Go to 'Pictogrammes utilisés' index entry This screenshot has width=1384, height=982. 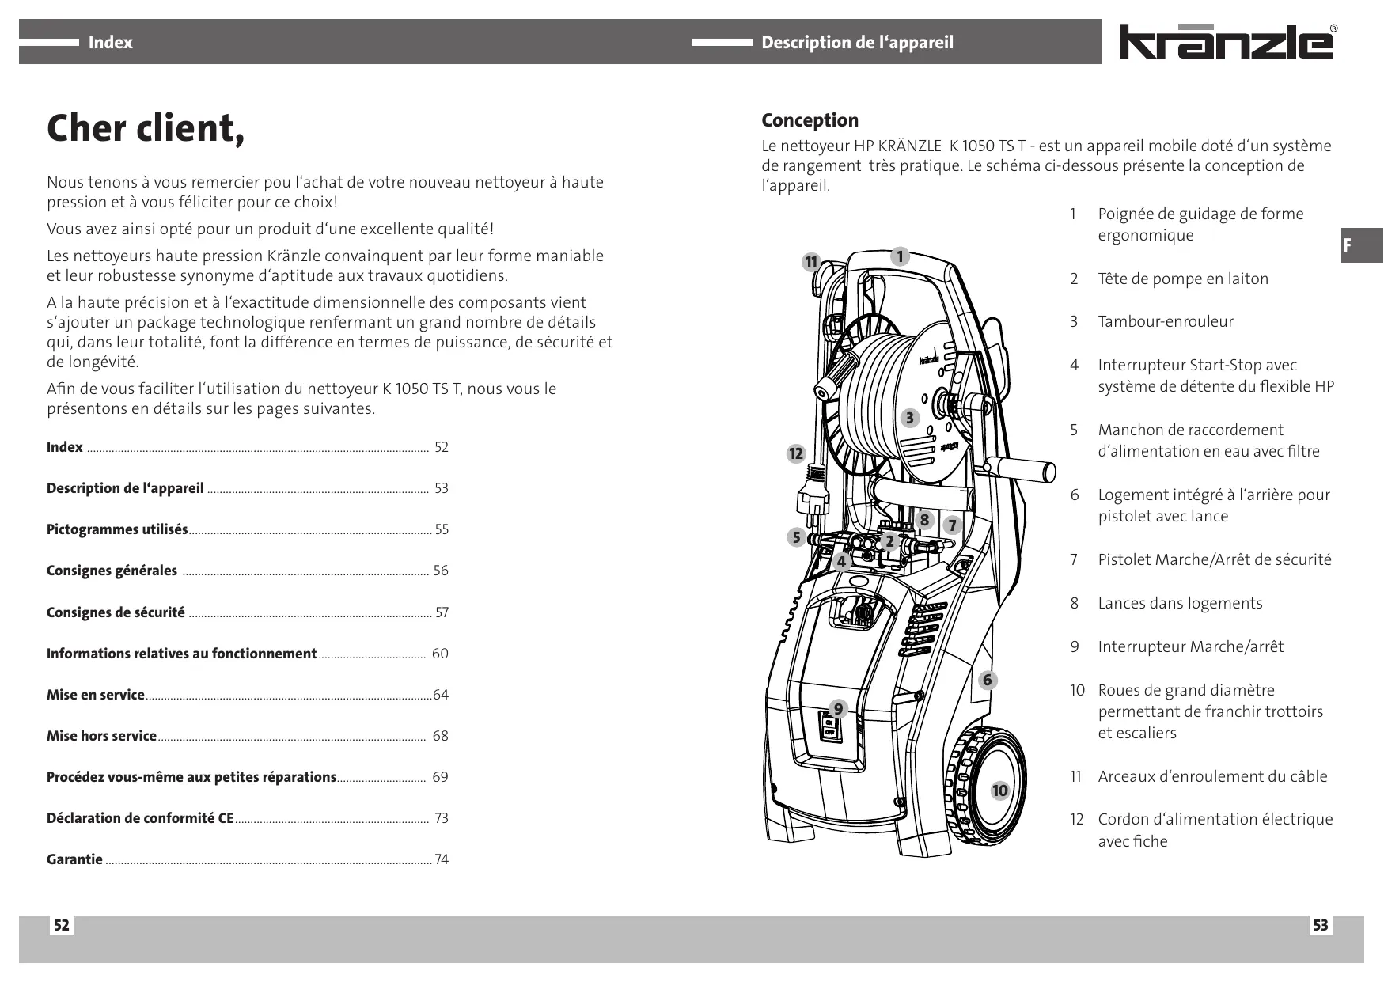click(x=117, y=529)
